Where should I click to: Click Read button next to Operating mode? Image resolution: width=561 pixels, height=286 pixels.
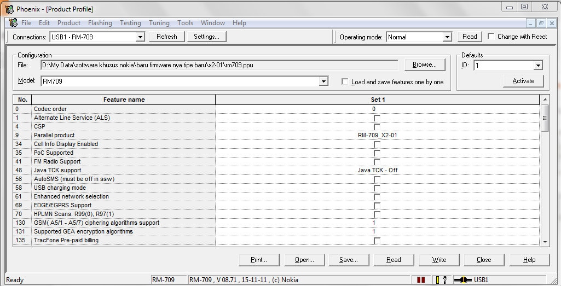470,37
